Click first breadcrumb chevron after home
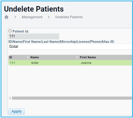This screenshot has width=133, height=118. [x=15, y=17]
